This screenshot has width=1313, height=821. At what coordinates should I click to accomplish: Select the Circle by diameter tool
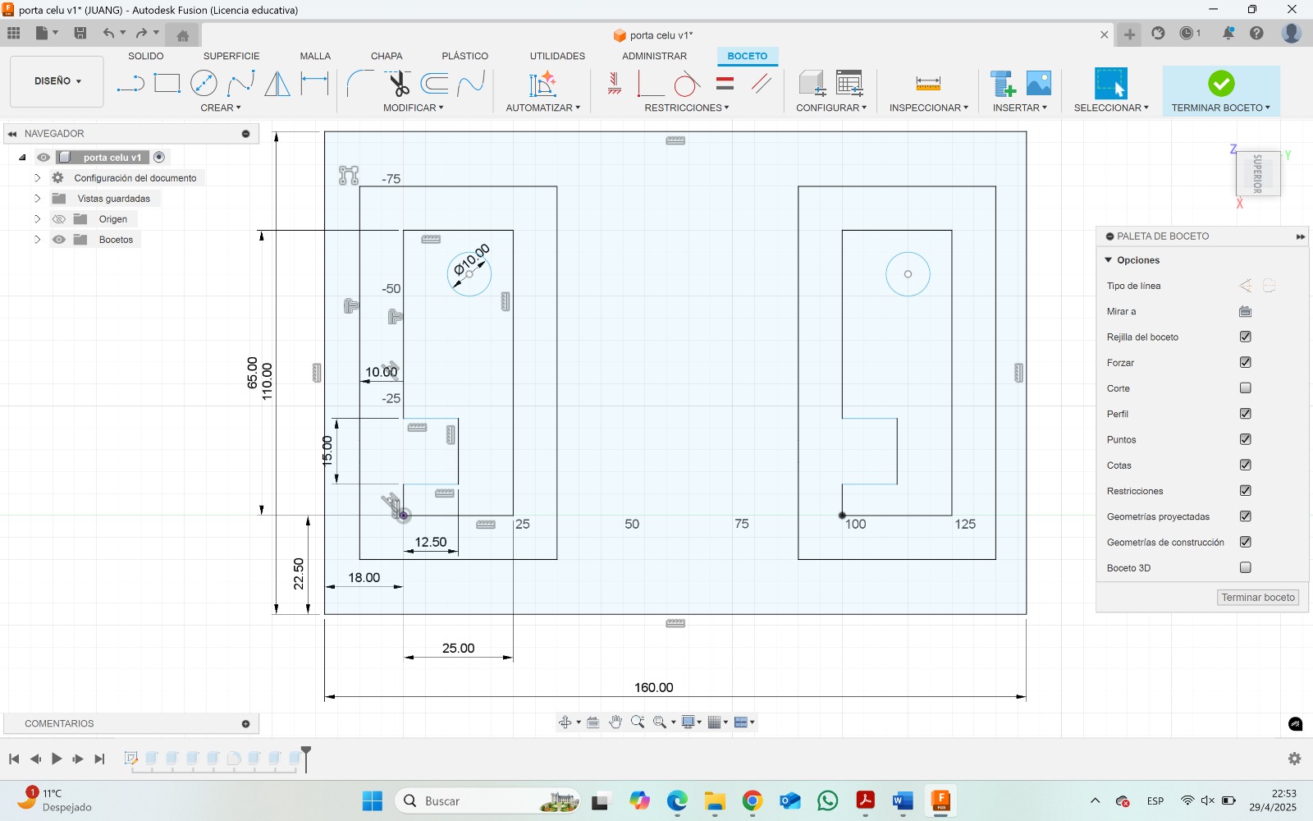click(x=204, y=84)
